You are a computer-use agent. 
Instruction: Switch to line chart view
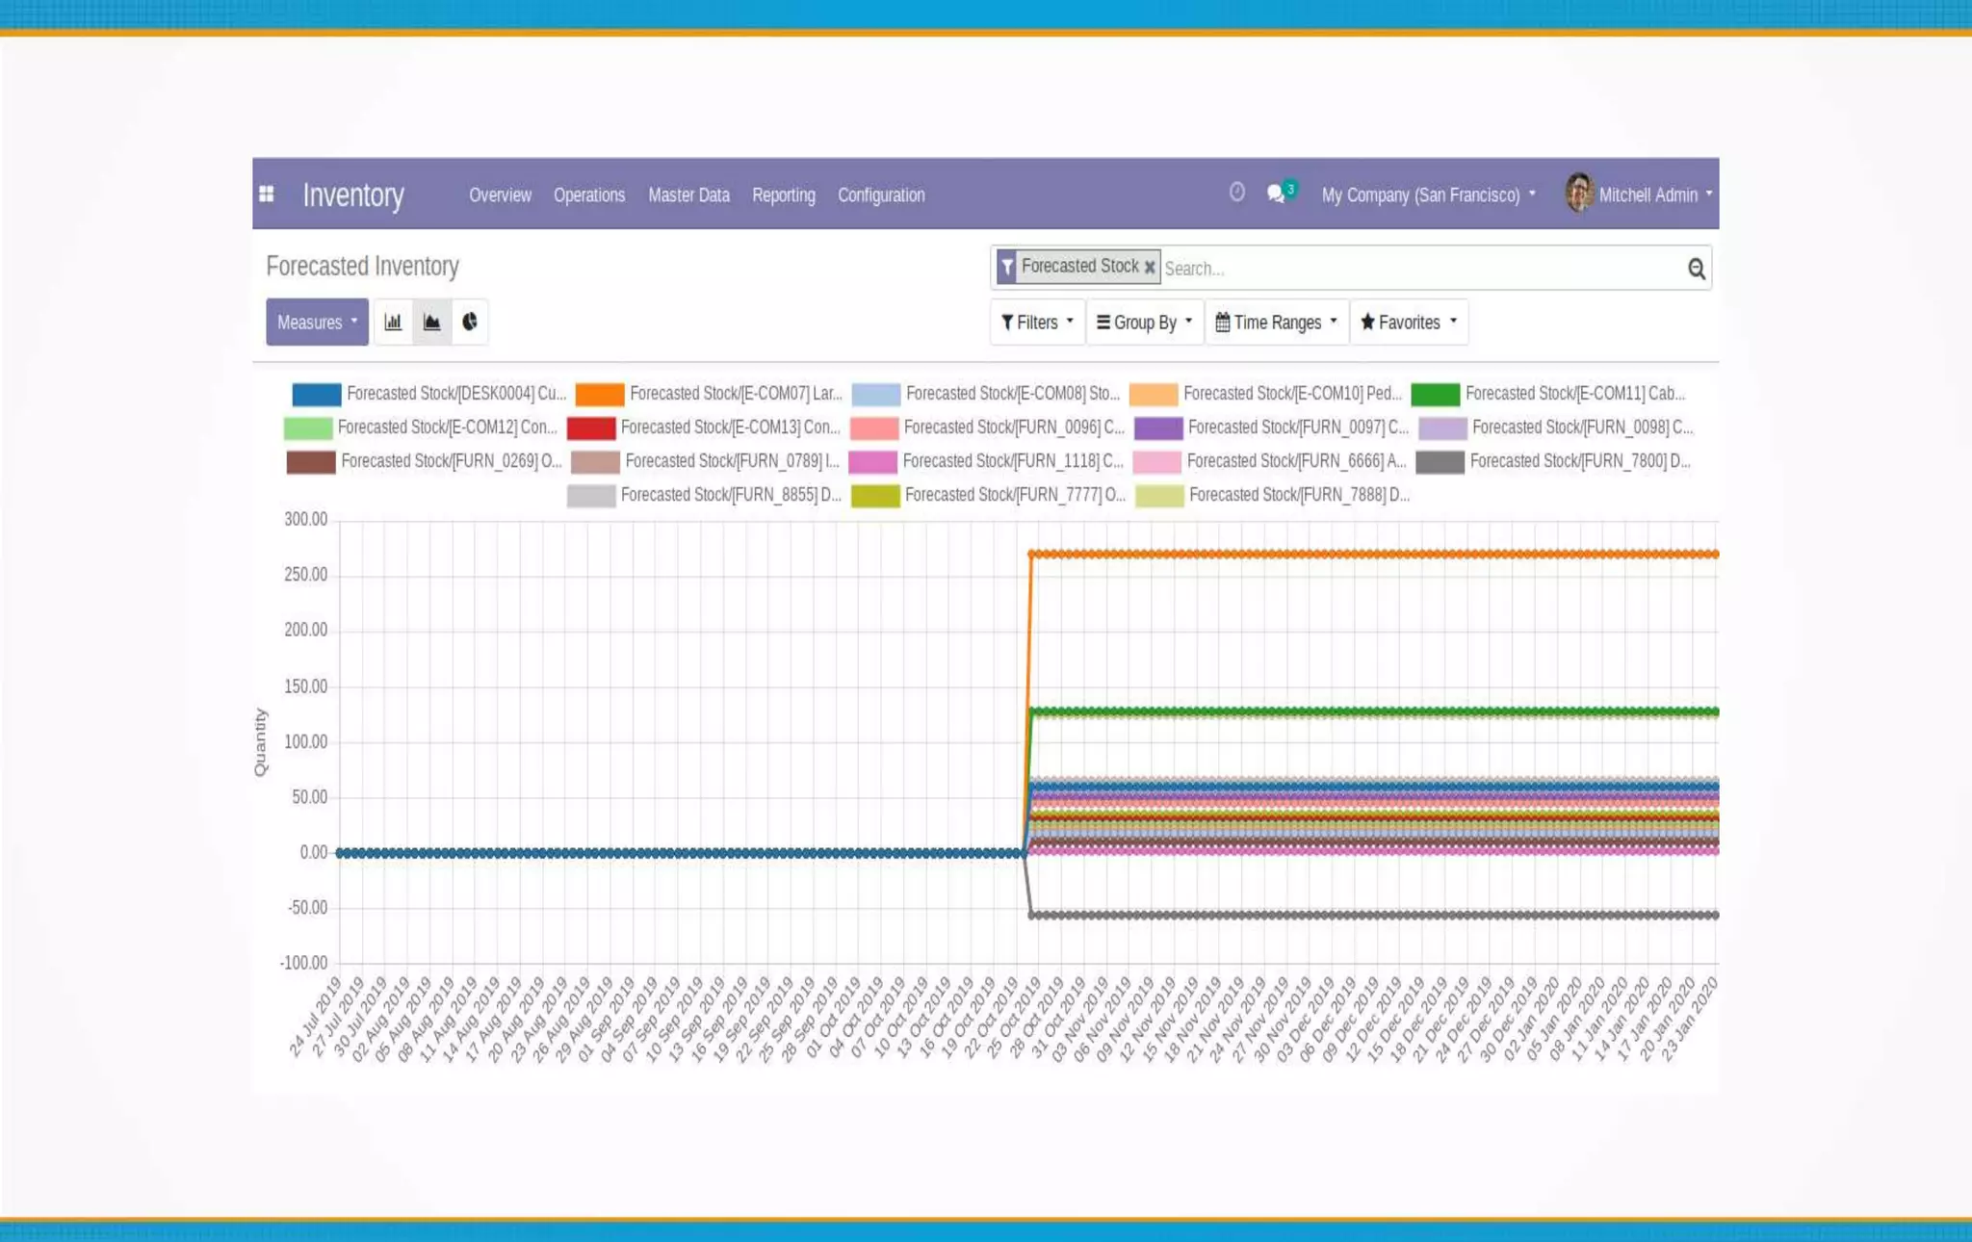click(x=431, y=322)
